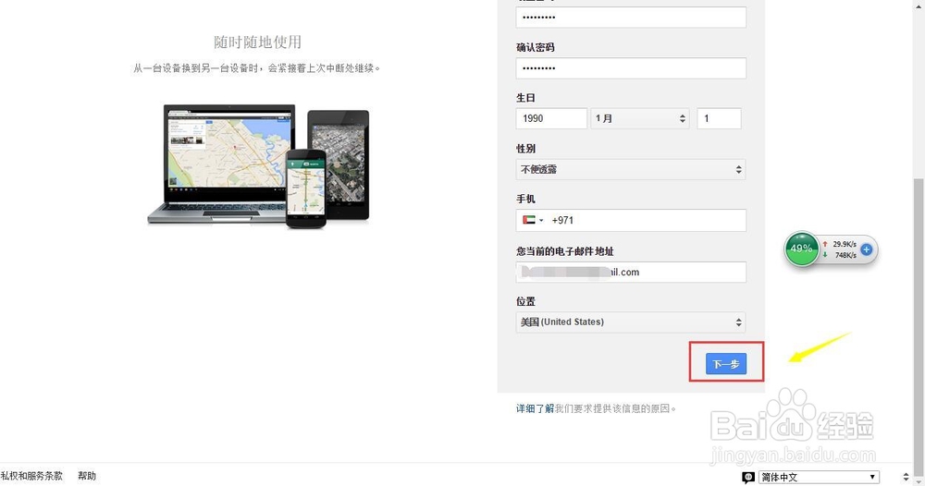Open the help link in footer
Image resolution: width=925 pixels, height=486 pixels.
click(87, 476)
